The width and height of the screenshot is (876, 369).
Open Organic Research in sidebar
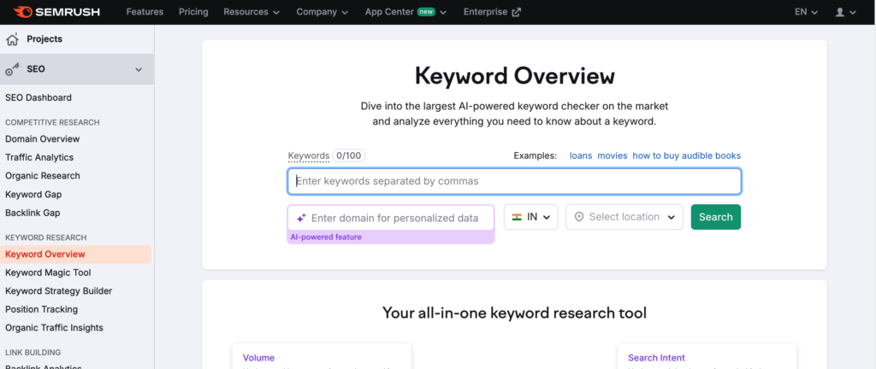(x=43, y=176)
